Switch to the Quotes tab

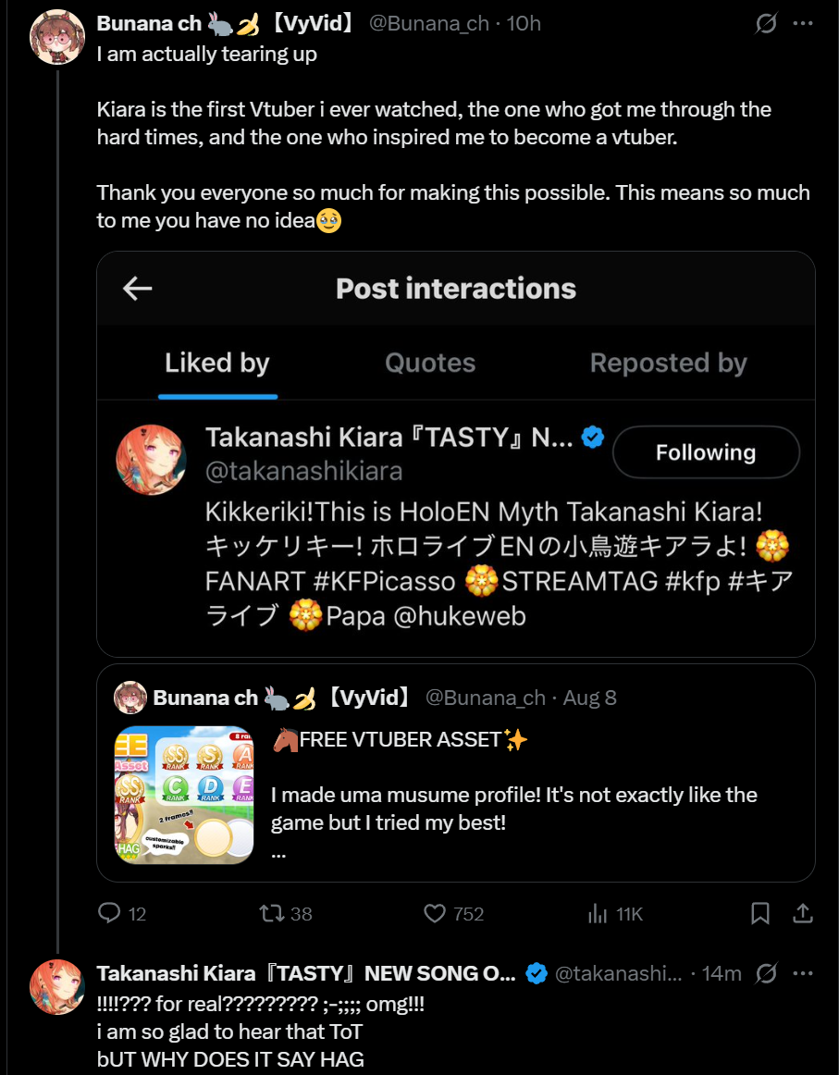[x=430, y=364]
